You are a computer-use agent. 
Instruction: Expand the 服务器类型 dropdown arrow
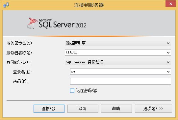pos(168,43)
